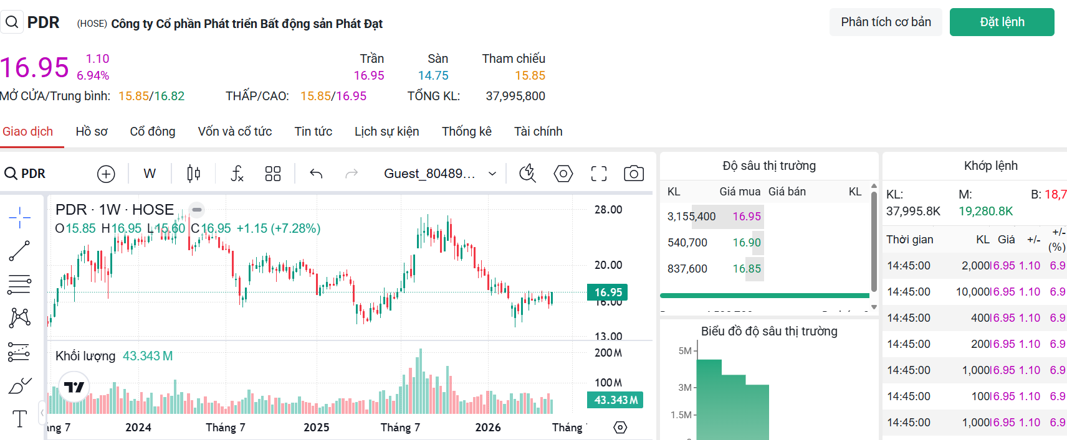Click the Độ sâu thị trường header
This screenshot has width=1067, height=440.
[769, 166]
